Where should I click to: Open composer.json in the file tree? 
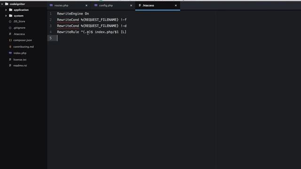tap(23, 40)
